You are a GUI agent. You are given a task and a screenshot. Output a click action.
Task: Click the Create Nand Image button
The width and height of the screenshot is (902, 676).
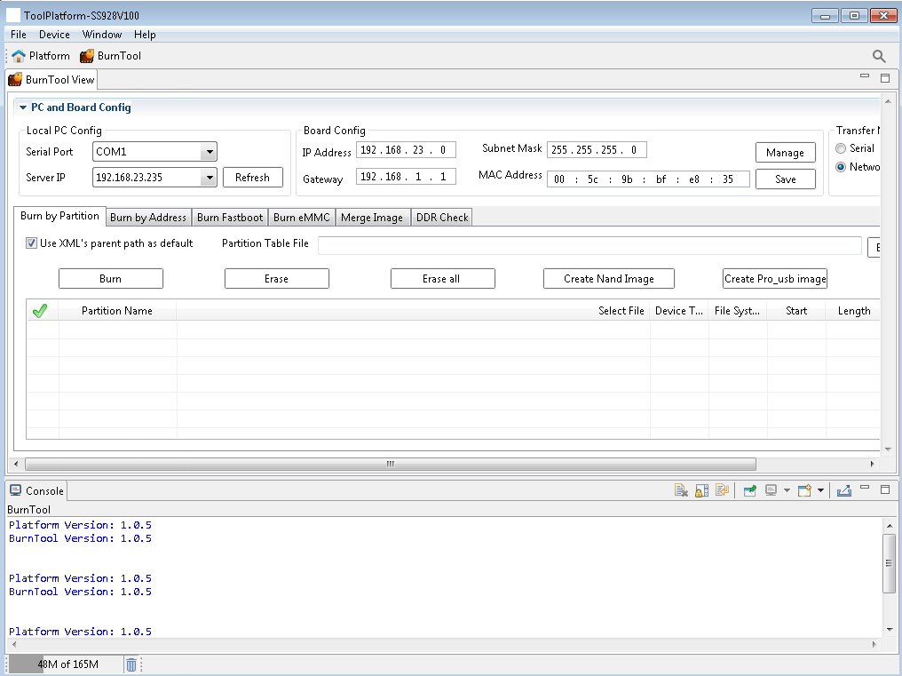(608, 279)
